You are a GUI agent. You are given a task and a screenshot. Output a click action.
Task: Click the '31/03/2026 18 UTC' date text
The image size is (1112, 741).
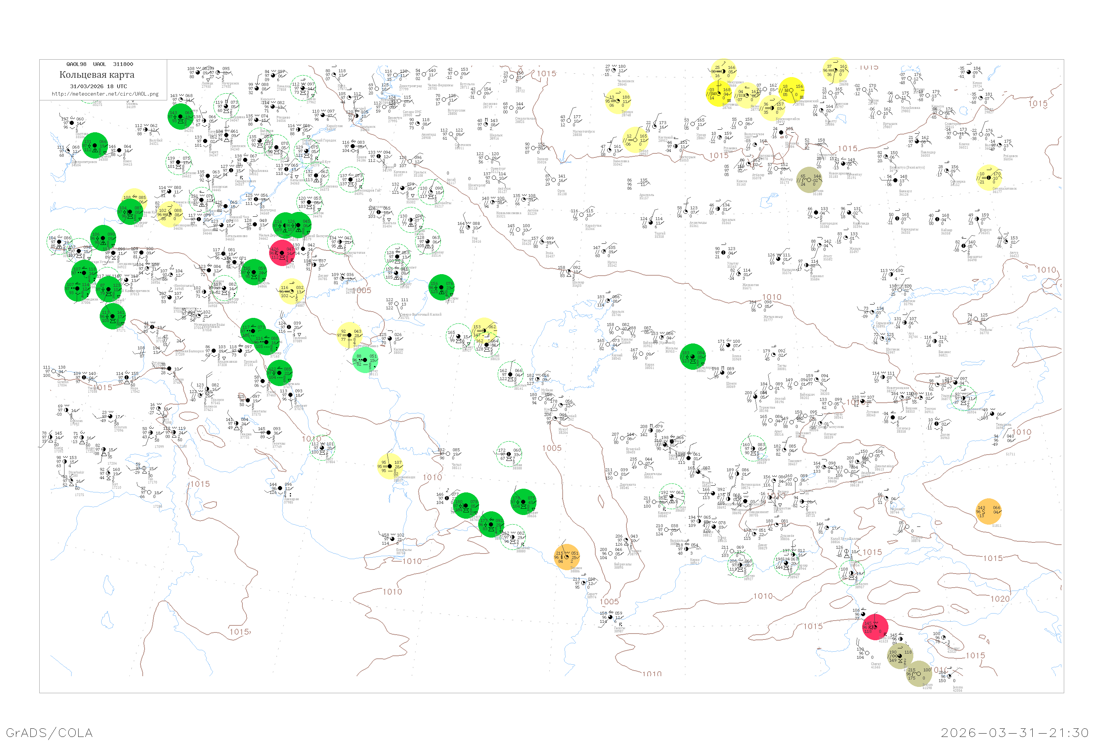(x=98, y=86)
